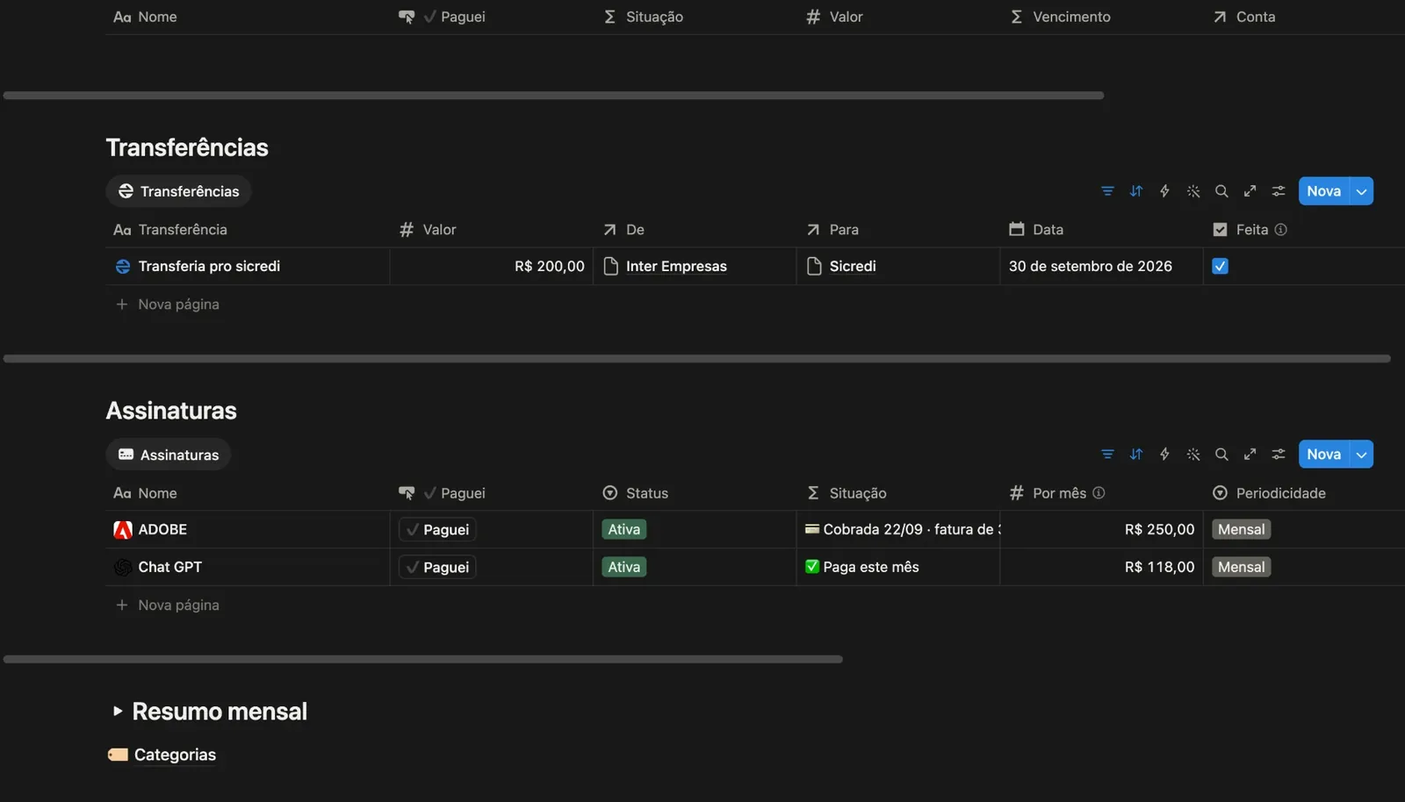This screenshot has height=802, width=1405.
Task: Click the info icon next to Por mês
Action: [x=1099, y=493]
